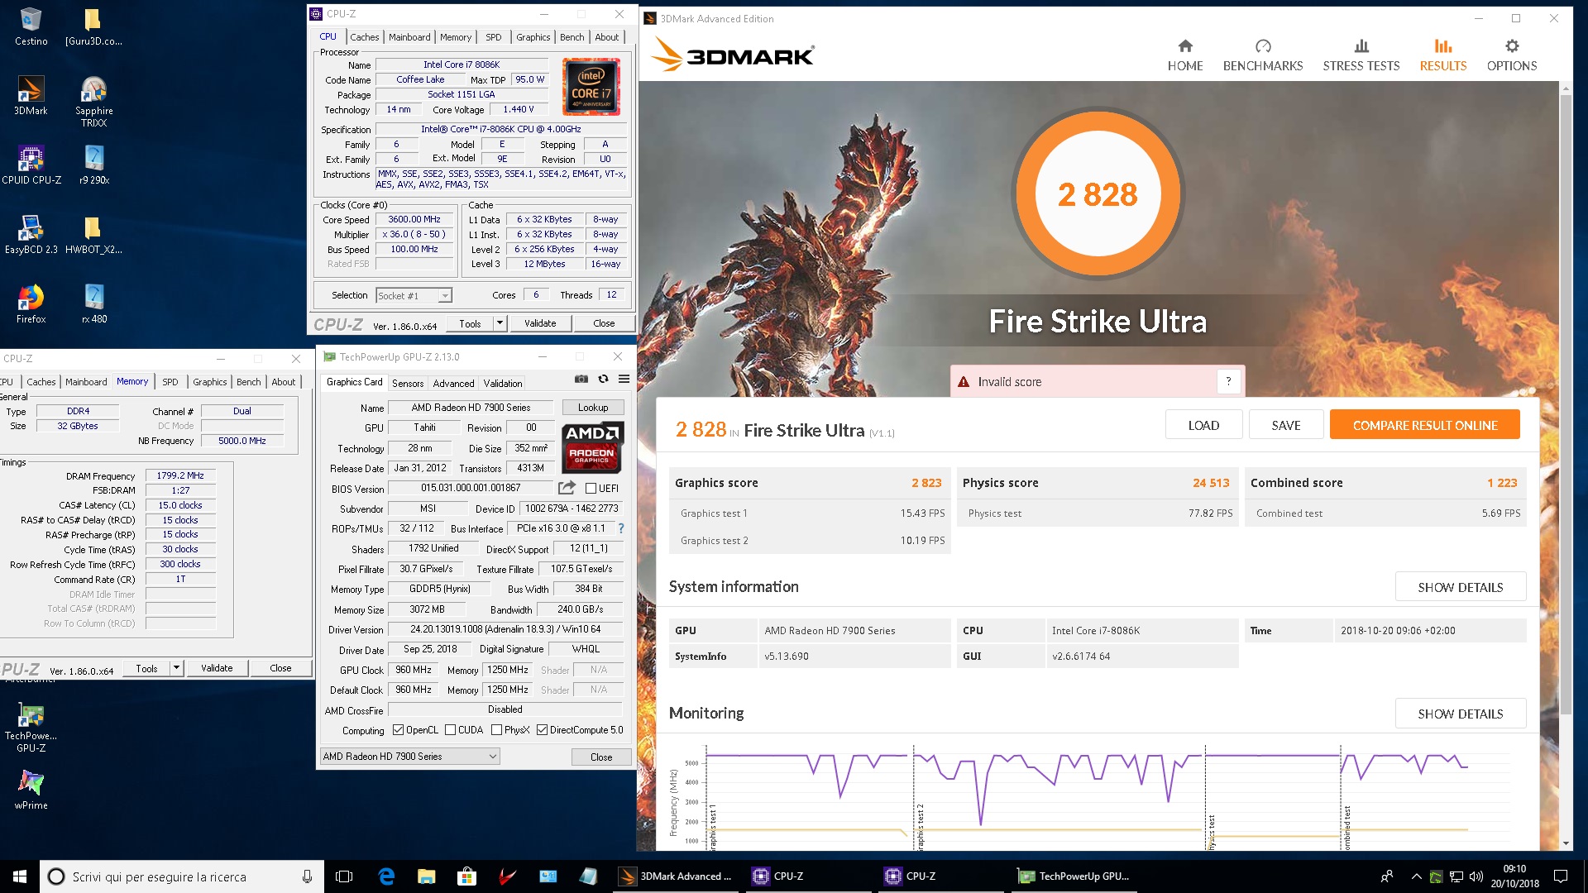
Task: Open Sensors tab in GPU-Z
Action: click(x=408, y=383)
